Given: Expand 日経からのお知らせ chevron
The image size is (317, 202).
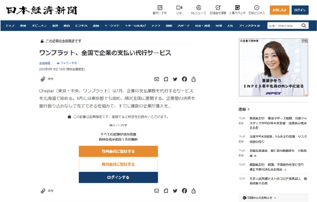Looking at the screenshot, I should point(275,198).
